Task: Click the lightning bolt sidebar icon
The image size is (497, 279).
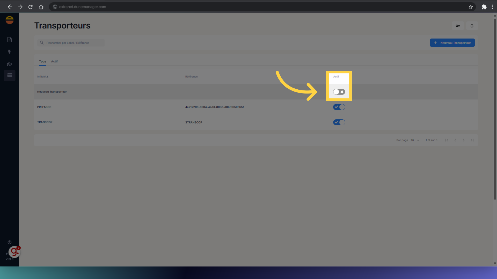Action: coord(10,52)
